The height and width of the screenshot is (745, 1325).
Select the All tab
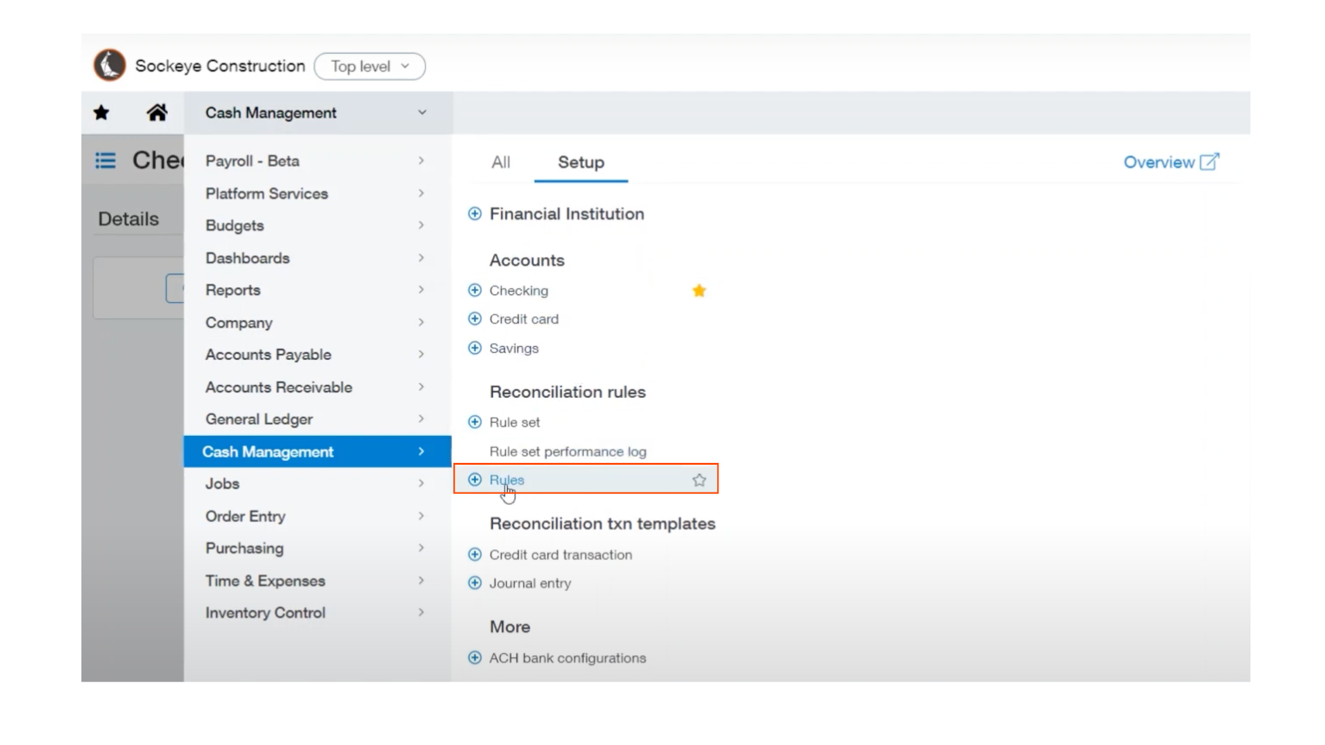point(500,162)
